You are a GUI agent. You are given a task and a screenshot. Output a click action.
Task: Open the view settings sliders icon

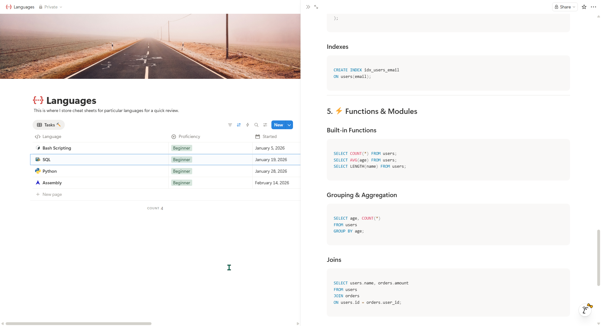tap(265, 125)
